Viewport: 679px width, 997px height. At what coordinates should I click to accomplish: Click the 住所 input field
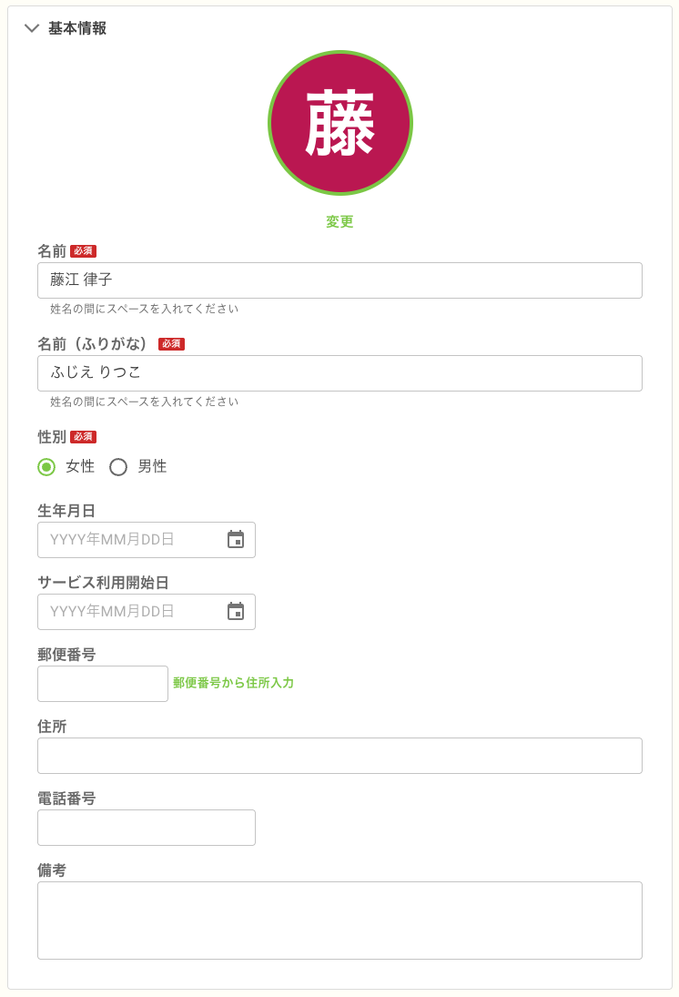(x=339, y=755)
